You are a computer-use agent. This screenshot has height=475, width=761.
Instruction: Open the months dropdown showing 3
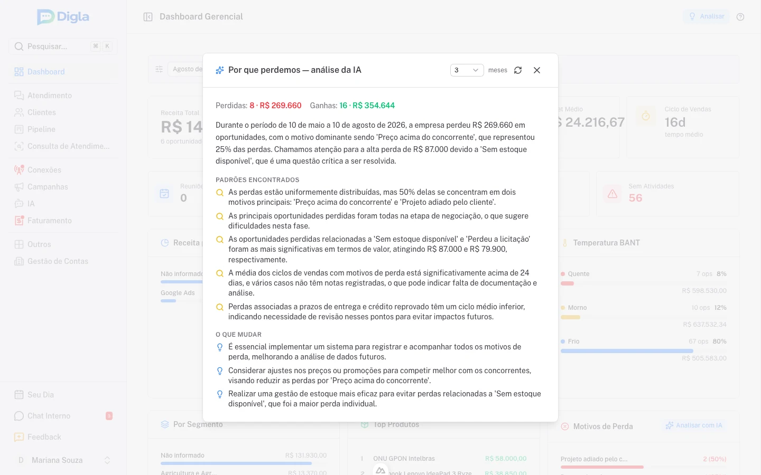[x=467, y=70]
